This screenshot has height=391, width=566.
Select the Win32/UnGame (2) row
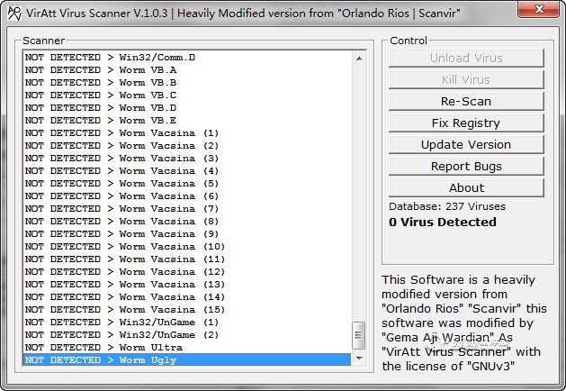tap(187, 335)
